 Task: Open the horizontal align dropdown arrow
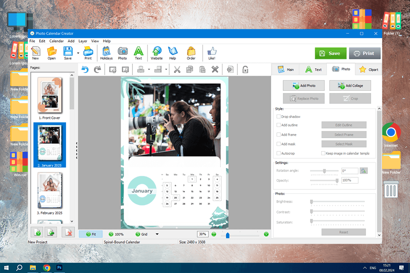click(166, 70)
